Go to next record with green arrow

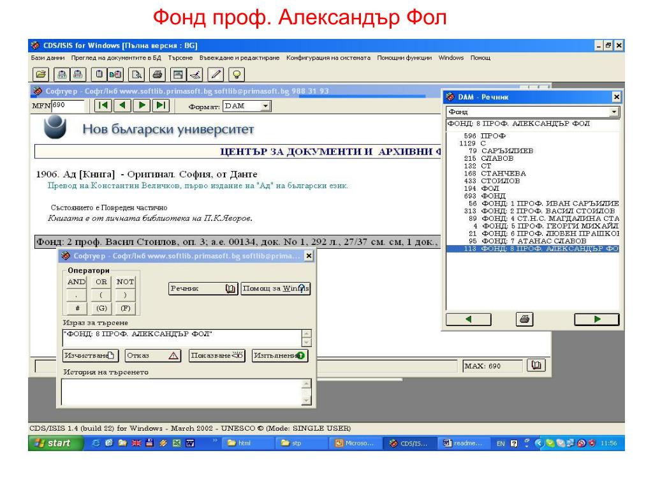coord(142,105)
